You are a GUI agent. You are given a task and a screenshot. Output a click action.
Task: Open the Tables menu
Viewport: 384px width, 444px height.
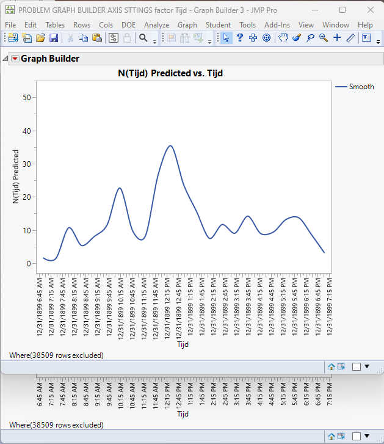click(x=55, y=25)
